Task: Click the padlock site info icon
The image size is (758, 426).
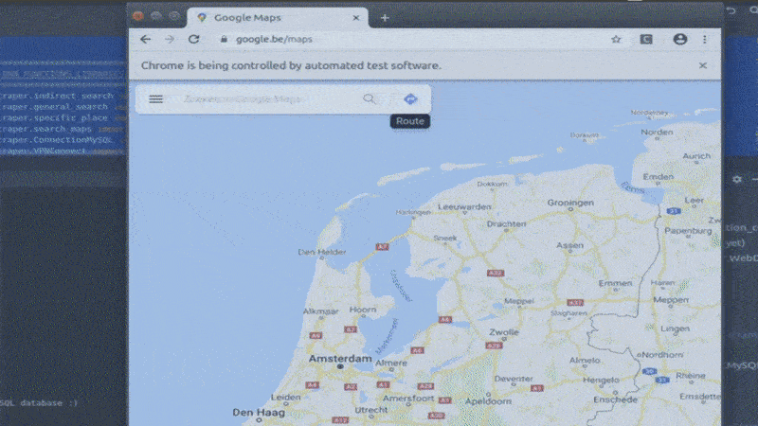Action: coord(224,39)
